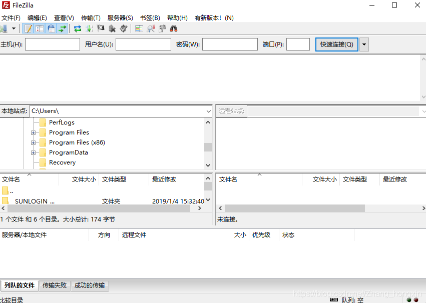
Task: Click local file list scroll-right arrow
Action: 200,208
